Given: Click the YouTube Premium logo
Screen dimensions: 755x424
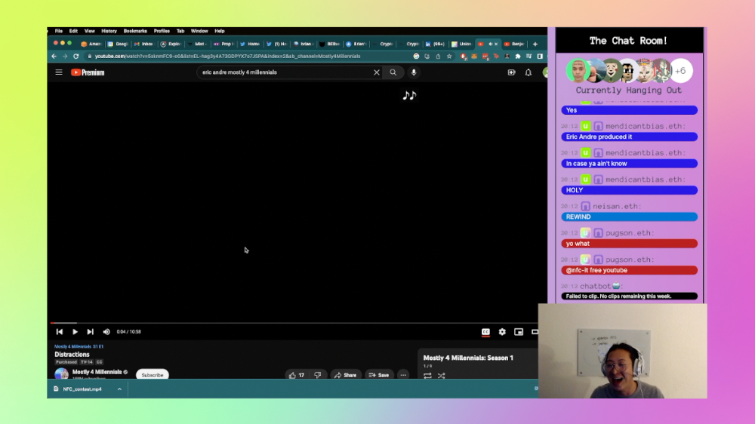Looking at the screenshot, I should point(88,72).
